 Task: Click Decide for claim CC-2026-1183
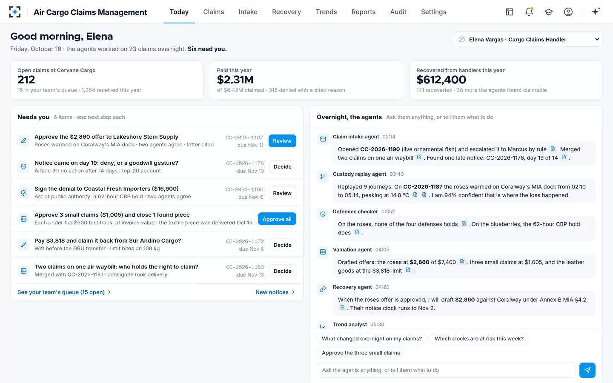[283, 271]
